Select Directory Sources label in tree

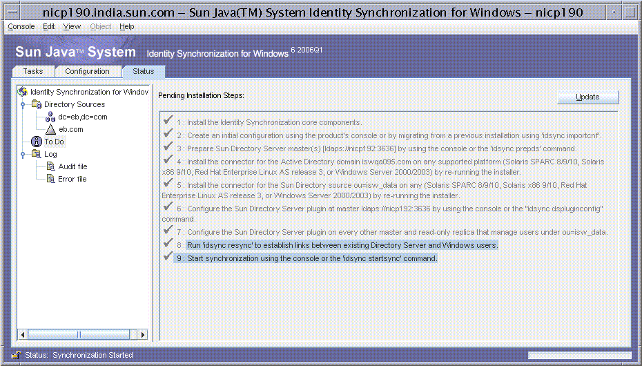pyautogui.click(x=75, y=104)
